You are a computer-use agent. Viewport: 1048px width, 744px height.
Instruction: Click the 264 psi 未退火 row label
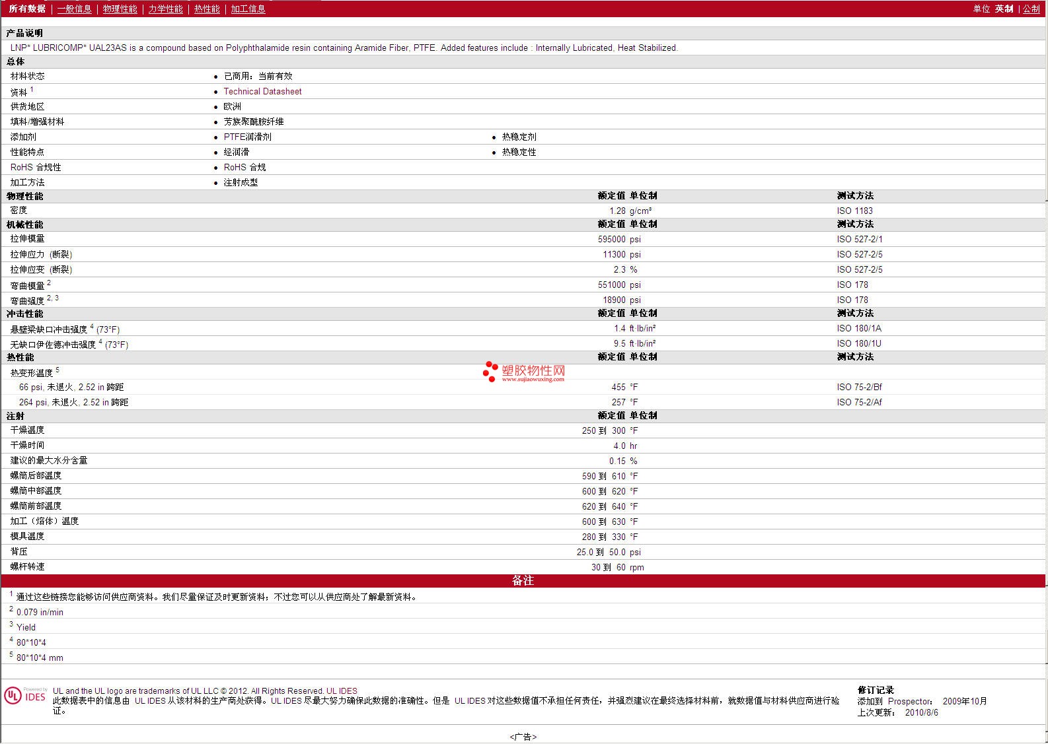pos(74,402)
